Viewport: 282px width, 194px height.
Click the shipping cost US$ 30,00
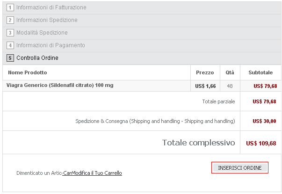(264, 121)
